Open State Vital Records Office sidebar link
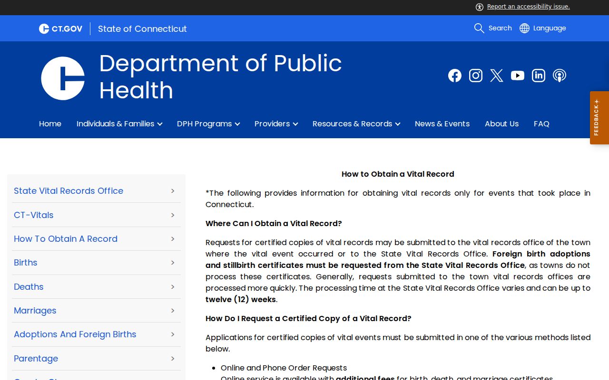 [x=69, y=191]
